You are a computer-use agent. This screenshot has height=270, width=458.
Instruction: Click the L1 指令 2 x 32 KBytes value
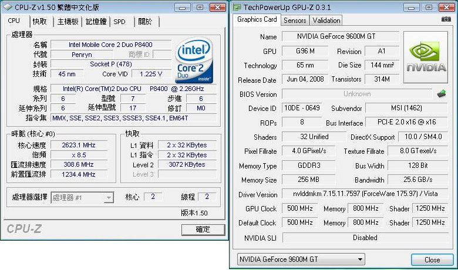[187, 155]
